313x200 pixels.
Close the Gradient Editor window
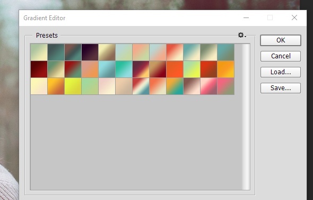coord(294,18)
